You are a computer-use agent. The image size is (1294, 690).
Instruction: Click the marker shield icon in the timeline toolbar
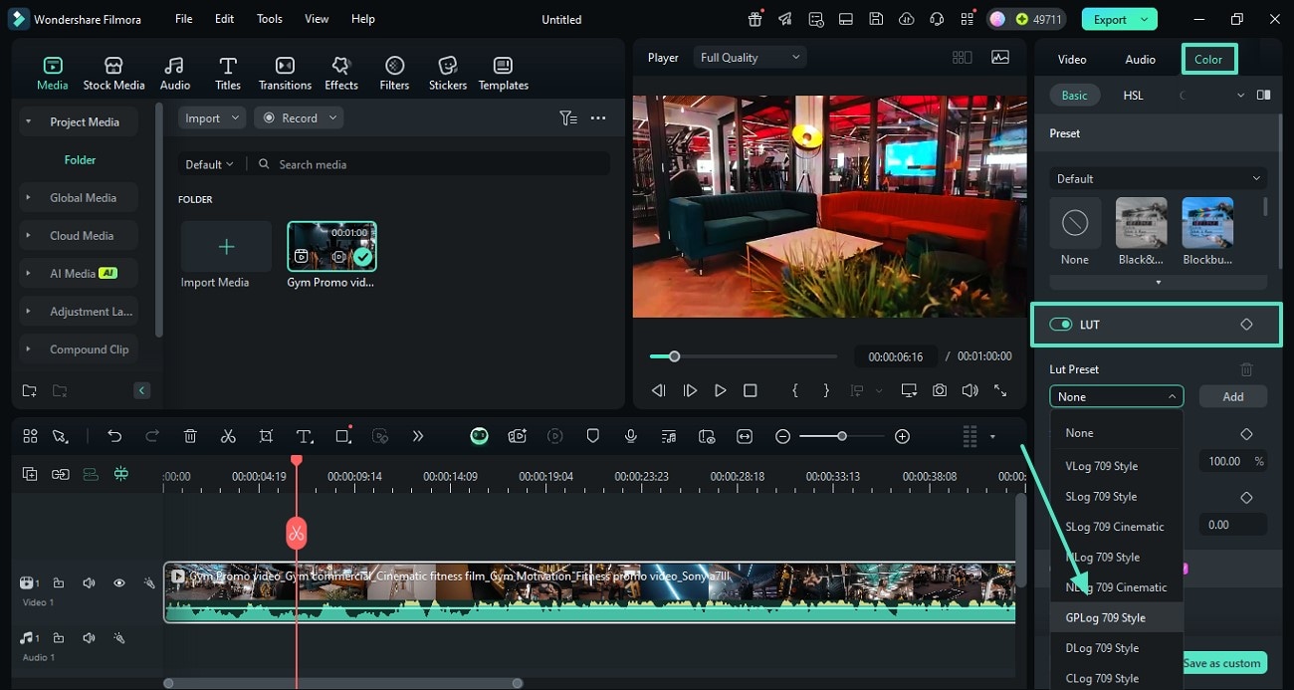pos(592,436)
